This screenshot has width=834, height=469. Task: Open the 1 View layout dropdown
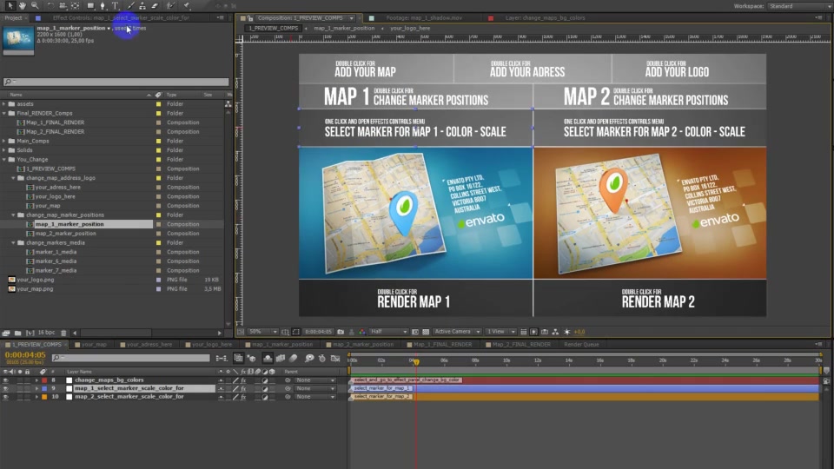[x=500, y=332]
